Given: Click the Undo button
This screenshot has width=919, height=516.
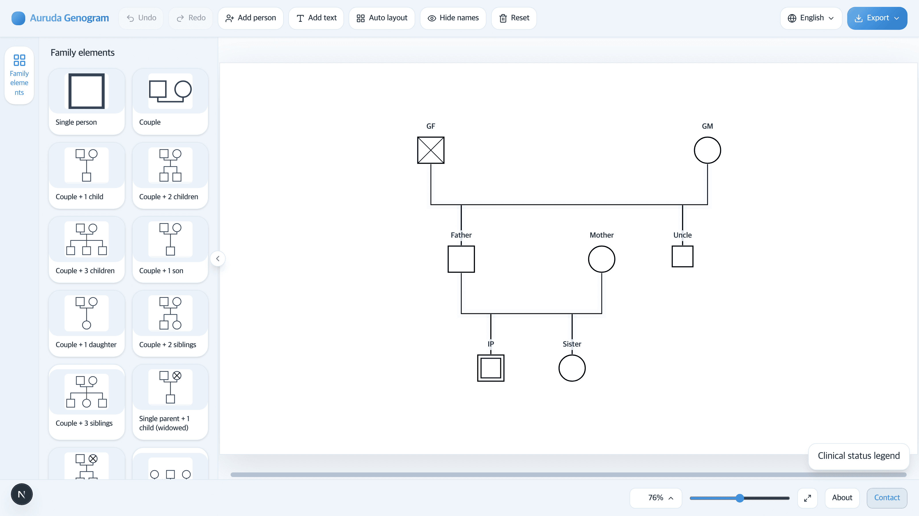Looking at the screenshot, I should [141, 18].
